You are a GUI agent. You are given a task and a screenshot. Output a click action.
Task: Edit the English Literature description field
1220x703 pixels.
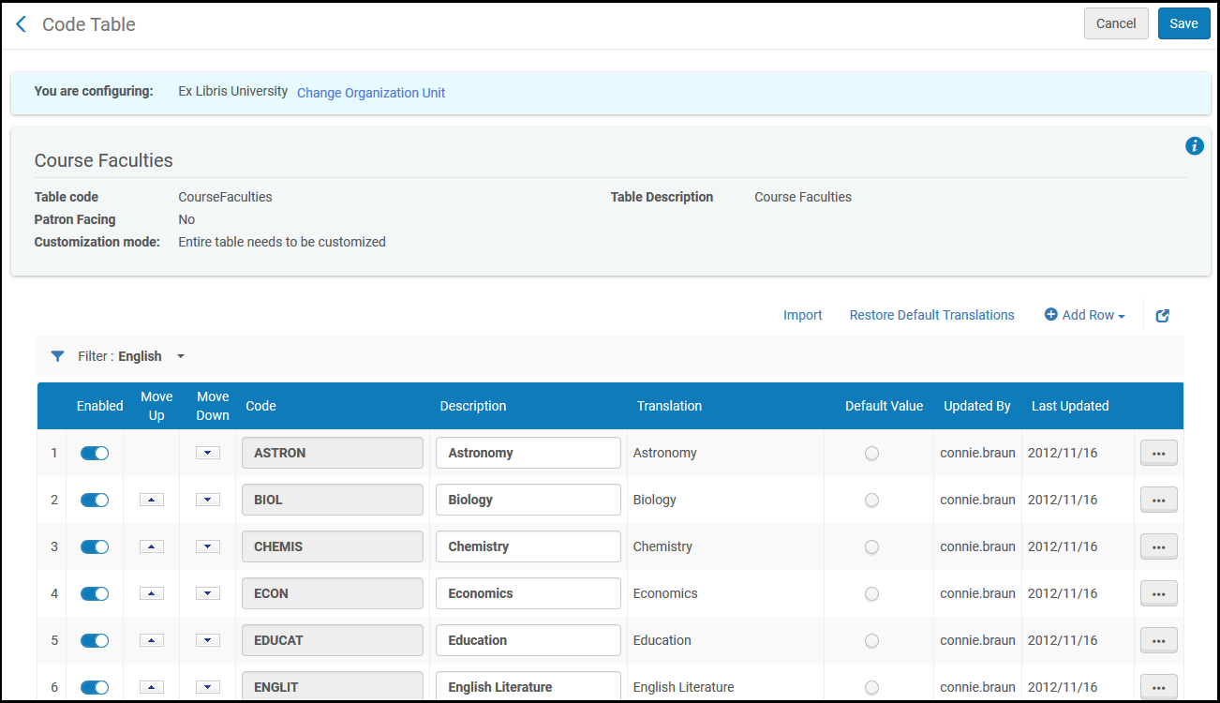tap(528, 686)
